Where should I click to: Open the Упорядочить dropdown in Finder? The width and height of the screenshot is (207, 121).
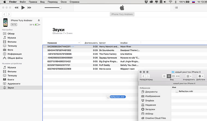point(189,76)
